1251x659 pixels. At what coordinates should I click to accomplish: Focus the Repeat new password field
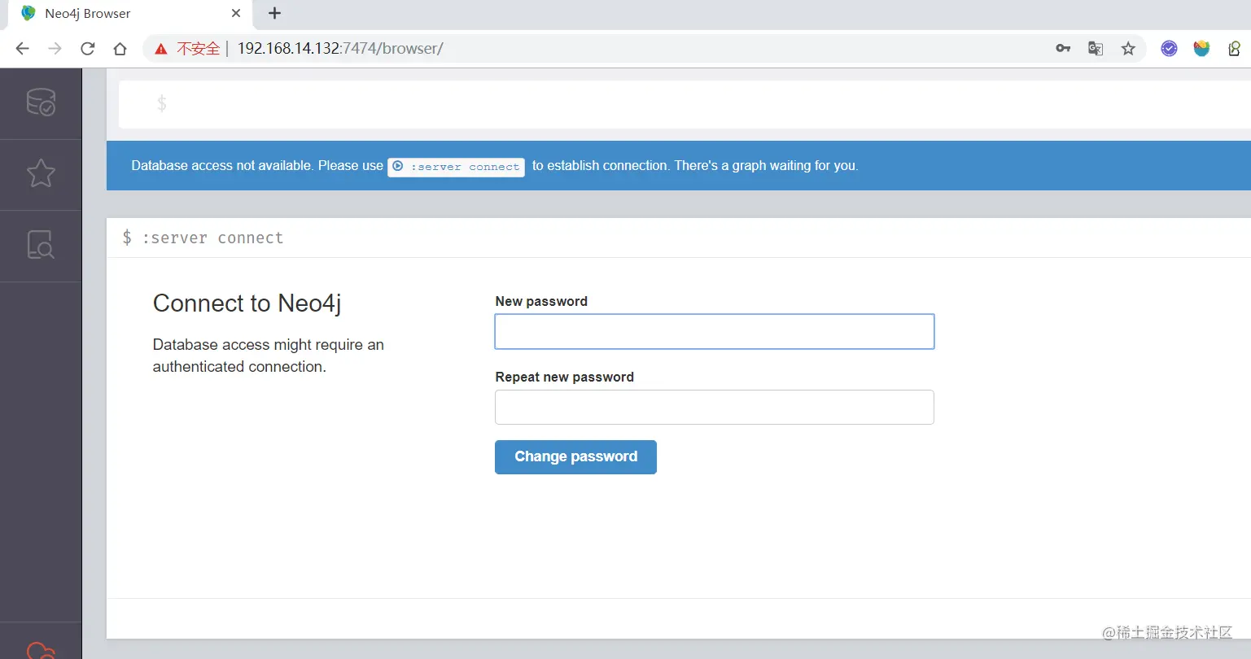tap(715, 407)
